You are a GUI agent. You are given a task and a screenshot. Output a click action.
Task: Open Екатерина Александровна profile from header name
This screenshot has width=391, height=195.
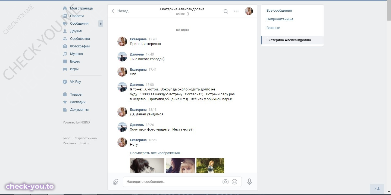[182, 9]
